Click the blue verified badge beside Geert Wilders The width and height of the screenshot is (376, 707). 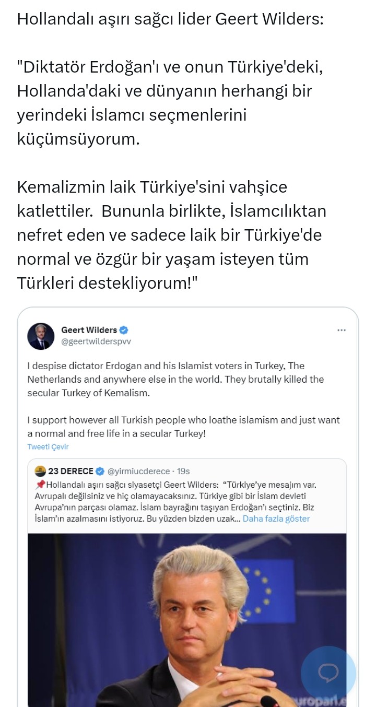(124, 330)
